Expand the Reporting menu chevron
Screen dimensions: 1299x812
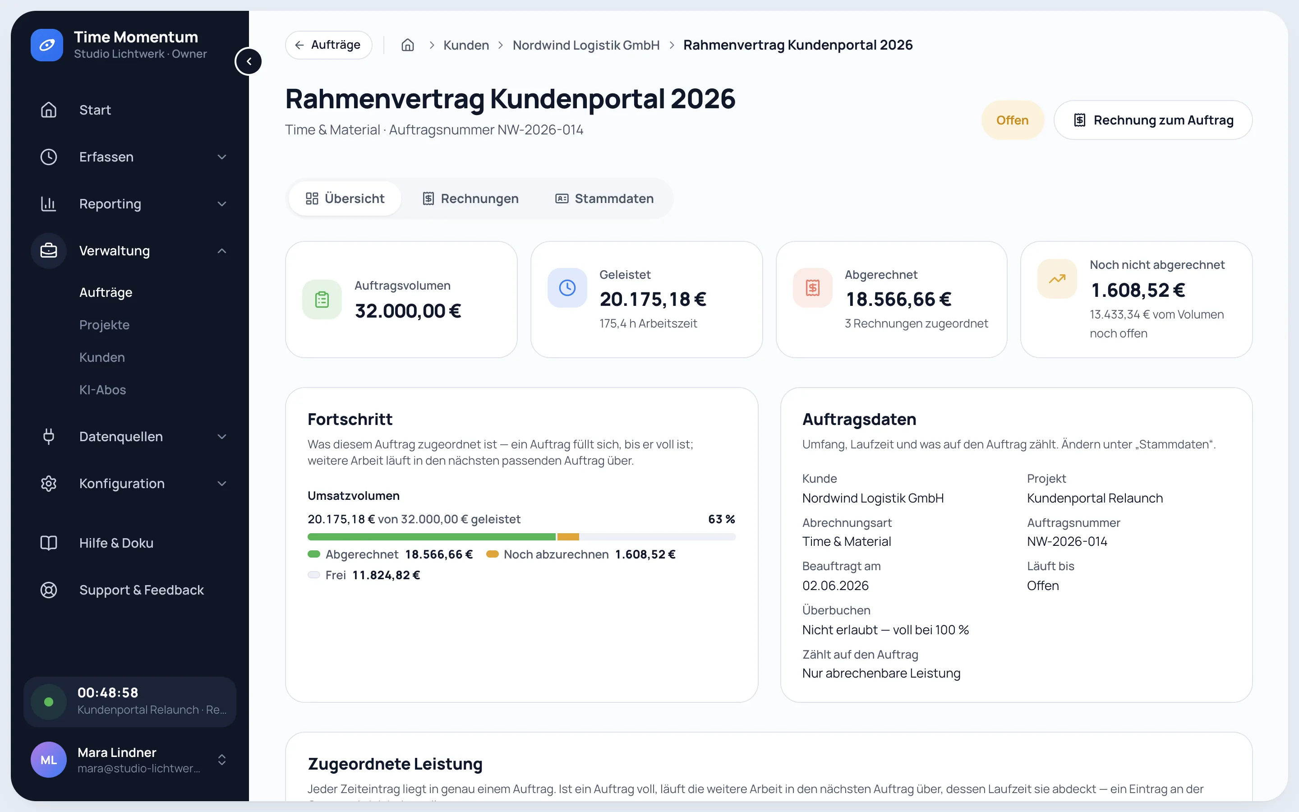[x=222, y=203]
